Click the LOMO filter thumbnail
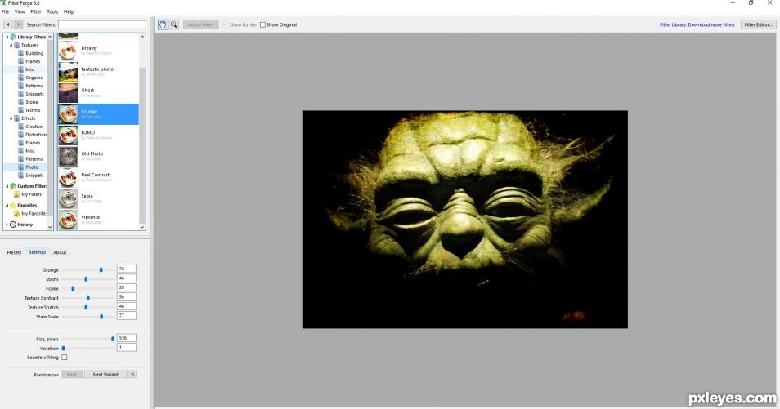The image size is (780, 409). [68, 136]
